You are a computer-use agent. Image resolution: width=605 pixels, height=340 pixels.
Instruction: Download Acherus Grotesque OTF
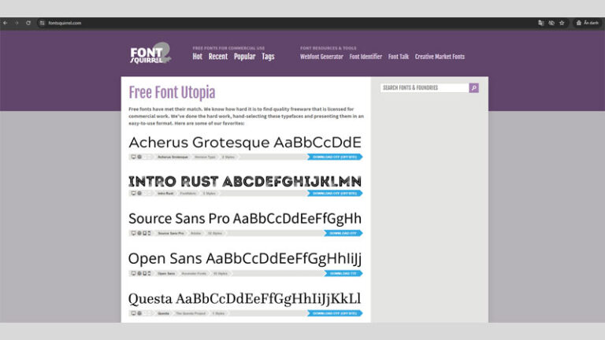335,157
